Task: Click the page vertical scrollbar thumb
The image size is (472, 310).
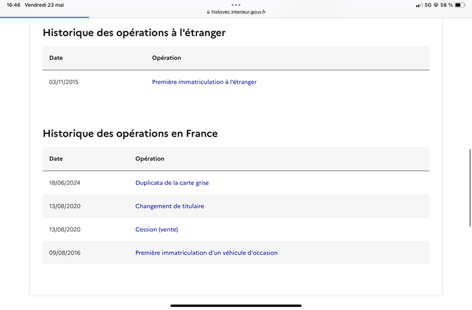Action: pyautogui.click(x=470, y=188)
